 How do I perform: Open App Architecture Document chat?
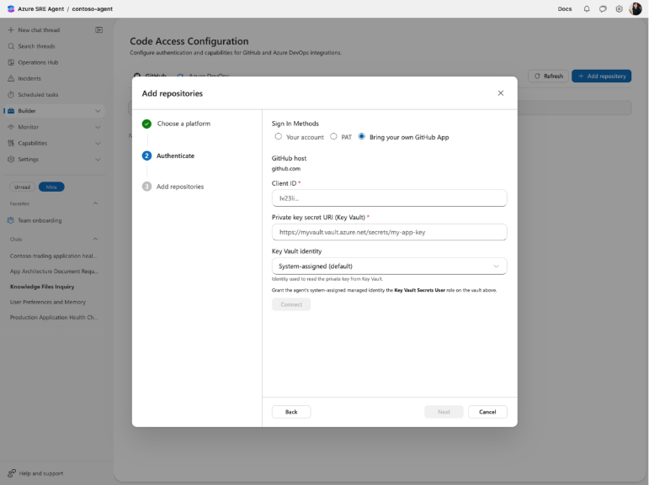(x=54, y=271)
